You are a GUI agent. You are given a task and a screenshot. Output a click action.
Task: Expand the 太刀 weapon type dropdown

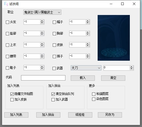(86, 68)
